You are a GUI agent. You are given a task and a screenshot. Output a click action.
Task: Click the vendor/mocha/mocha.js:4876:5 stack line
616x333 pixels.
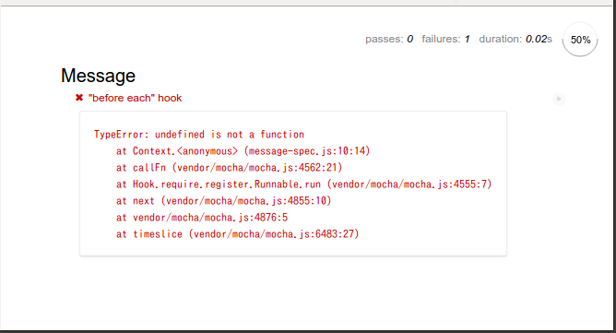point(202,218)
